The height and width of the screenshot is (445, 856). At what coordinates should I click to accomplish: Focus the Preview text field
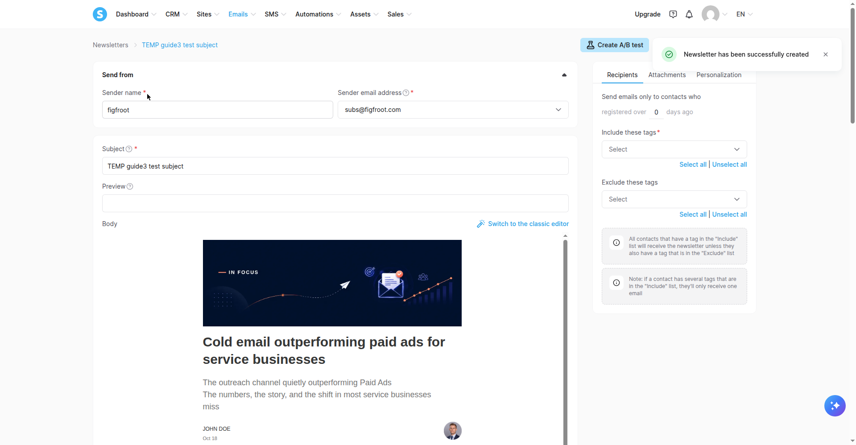(x=335, y=203)
